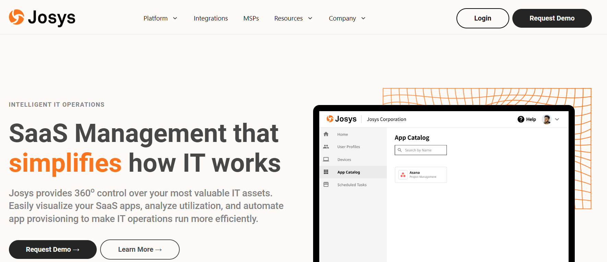Screen dimensions: 607x262
Task: Click the Login button
Action: tap(483, 18)
